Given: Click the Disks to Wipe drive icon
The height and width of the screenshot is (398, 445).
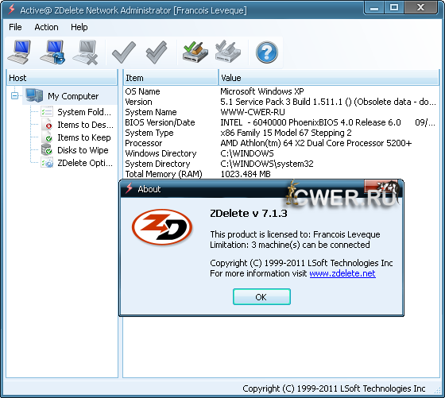Looking at the screenshot, I should coord(47,150).
